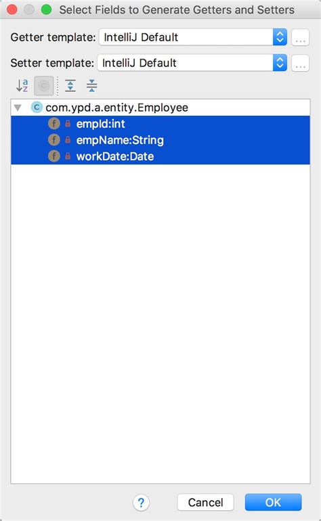This screenshot has width=321, height=521.
Task: Open the Setter template ellipsis editor button
Action: click(301, 63)
